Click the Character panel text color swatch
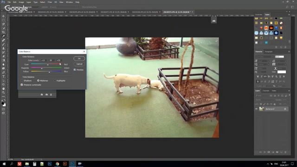The height and width of the screenshot is (167, 297). (282, 72)
